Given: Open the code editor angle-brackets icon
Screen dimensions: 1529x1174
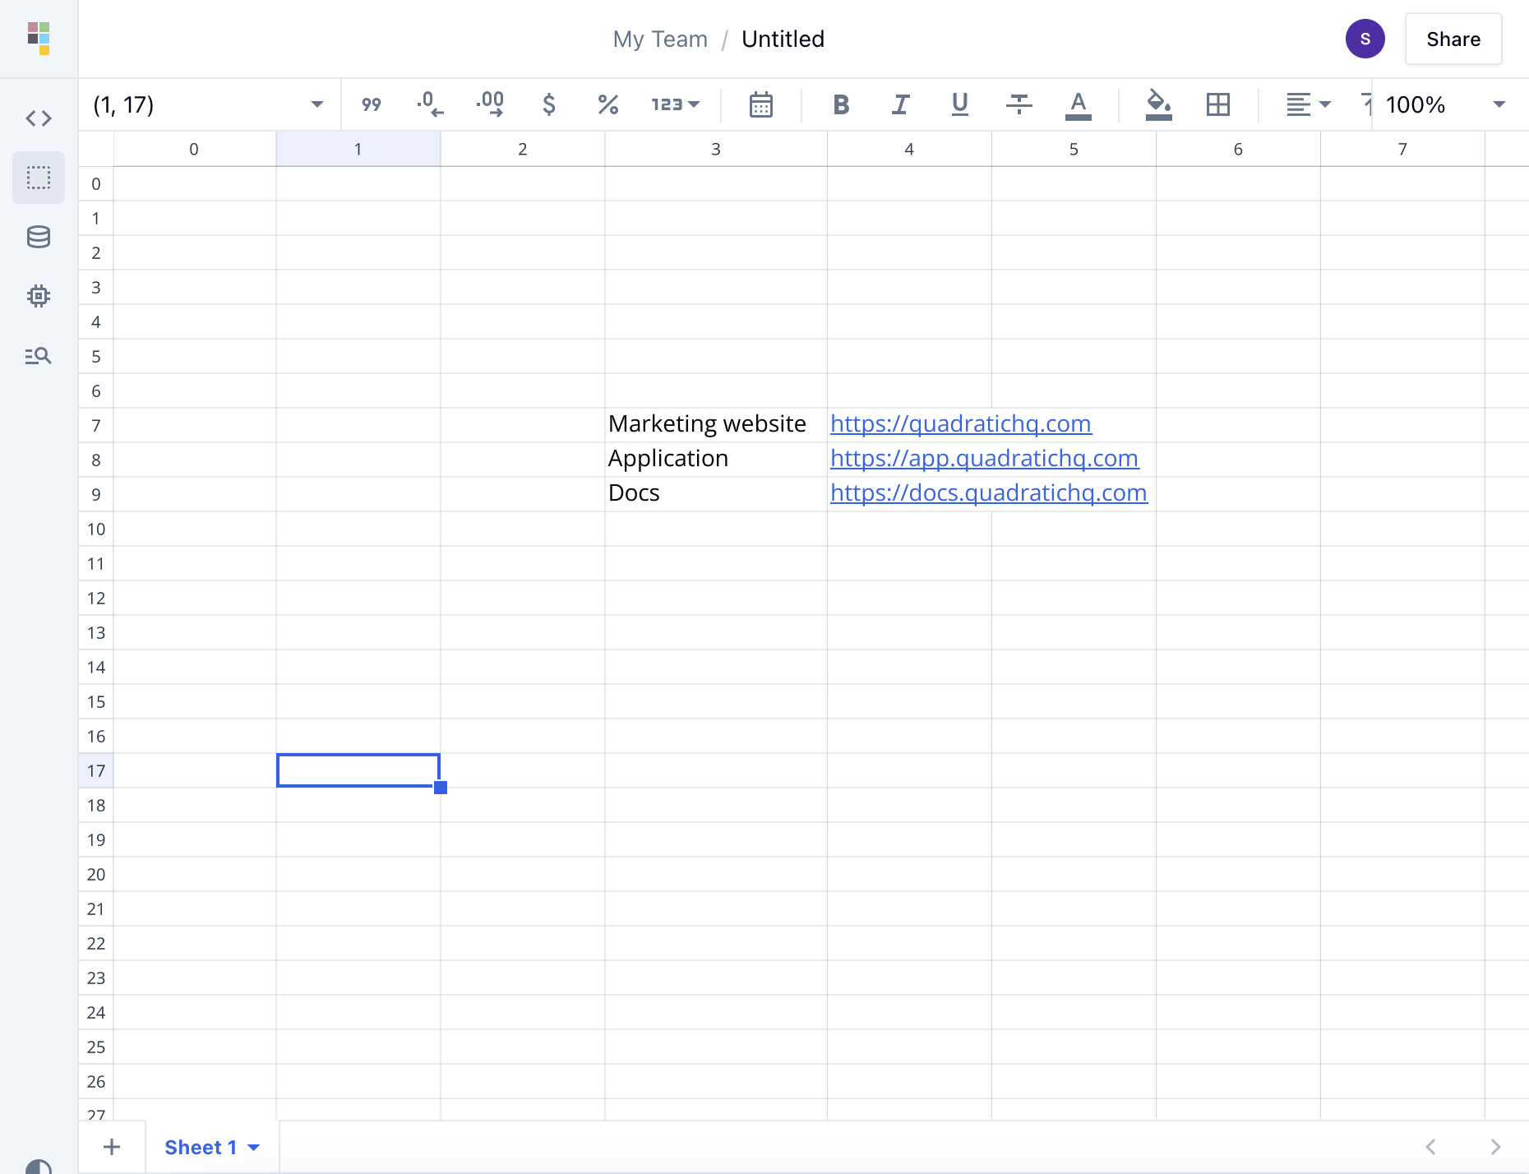Looking at the screenshot, I should (x=39, y=118).
